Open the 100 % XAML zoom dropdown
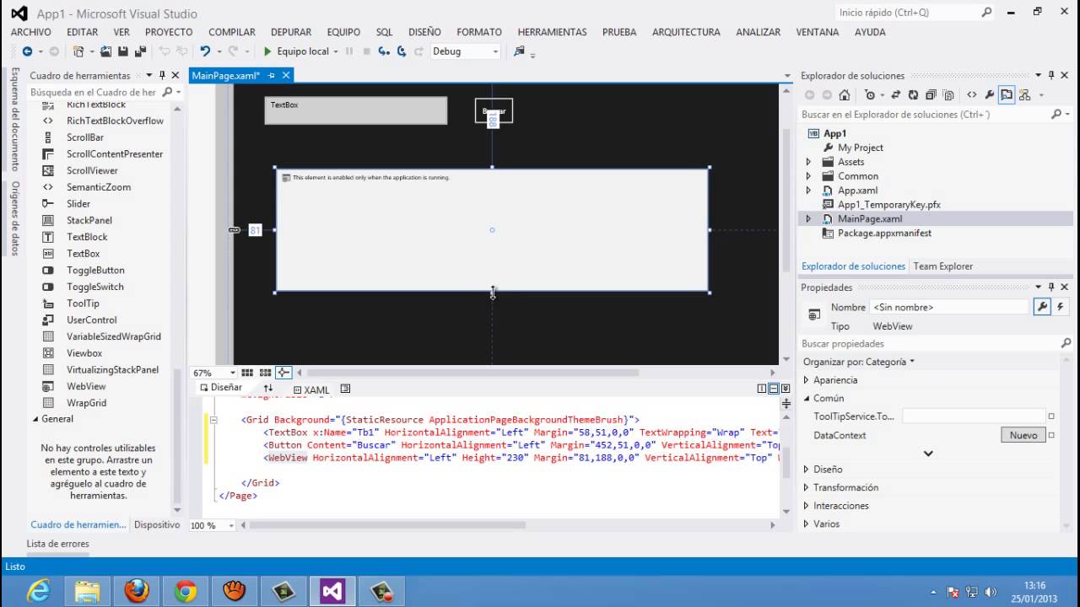Image resolution: width=1080 pixels, height=607 pixels. point(233,525)
